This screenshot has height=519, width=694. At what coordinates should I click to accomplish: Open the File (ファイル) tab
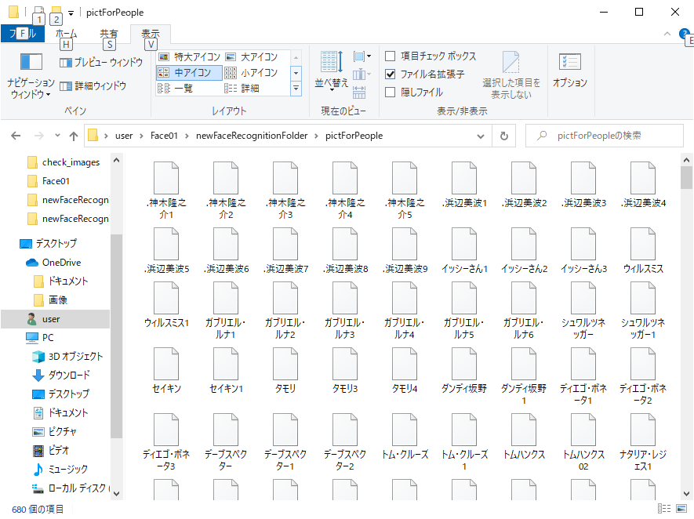23,34
